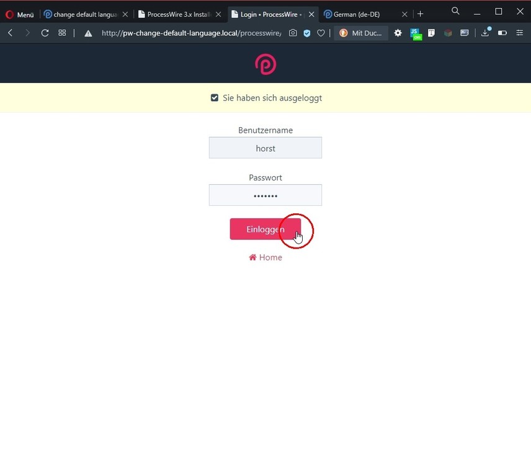Click the Einloggen button
531x465 pixels.
(265, 229)
